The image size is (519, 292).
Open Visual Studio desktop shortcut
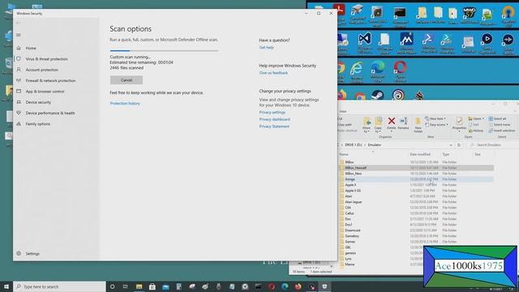364,43
